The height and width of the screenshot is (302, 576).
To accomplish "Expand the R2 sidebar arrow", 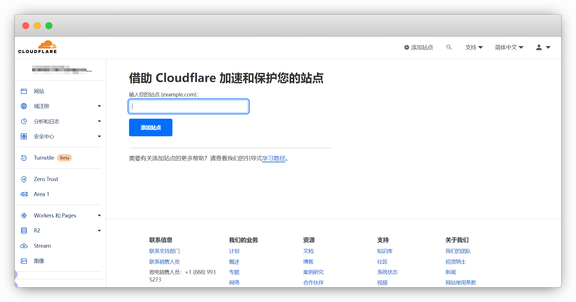I will click(99, 231).
